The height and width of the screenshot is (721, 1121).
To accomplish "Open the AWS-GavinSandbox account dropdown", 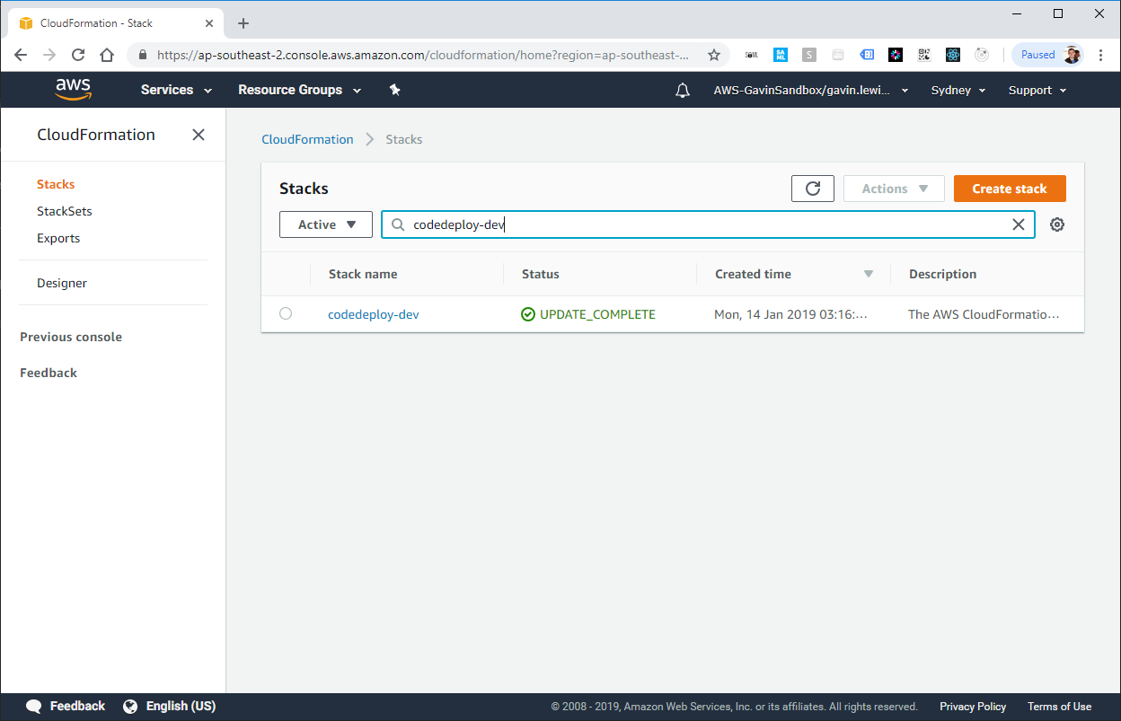I will point(811,90).
